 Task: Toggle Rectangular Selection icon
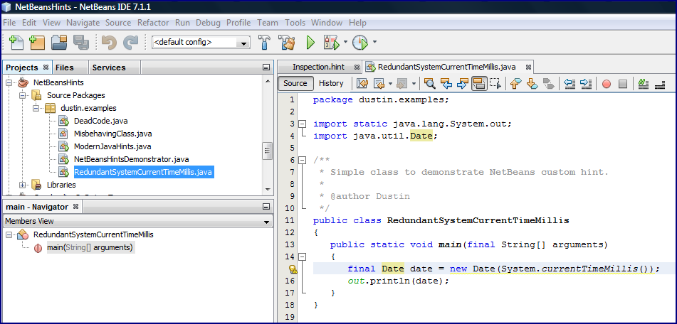495,84
